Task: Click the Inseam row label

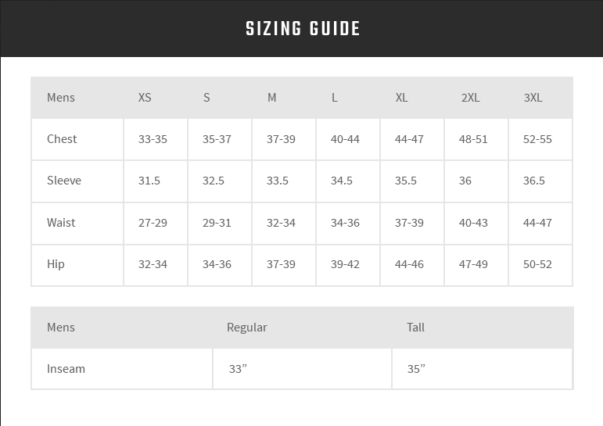Action: (66, 369)
